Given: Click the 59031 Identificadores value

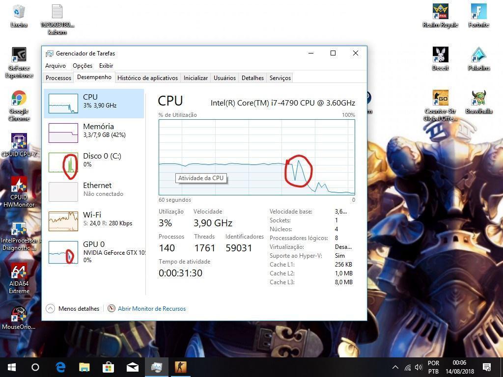Looking at the screenshot, I should click(239, 248).
